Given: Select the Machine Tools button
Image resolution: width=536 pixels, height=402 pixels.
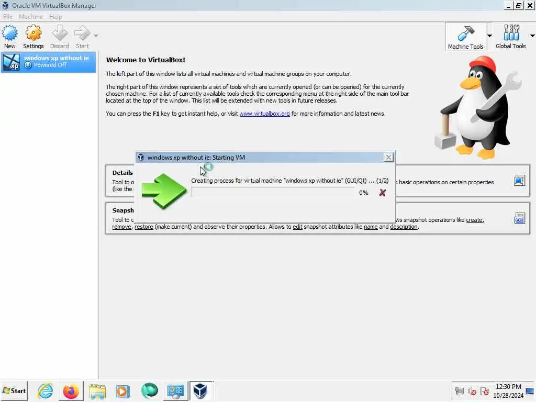Looking at the screenshot, I should (465, 37).
